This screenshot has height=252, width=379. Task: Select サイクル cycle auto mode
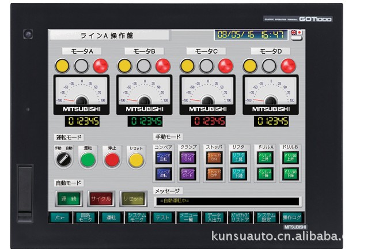point(101,199)
